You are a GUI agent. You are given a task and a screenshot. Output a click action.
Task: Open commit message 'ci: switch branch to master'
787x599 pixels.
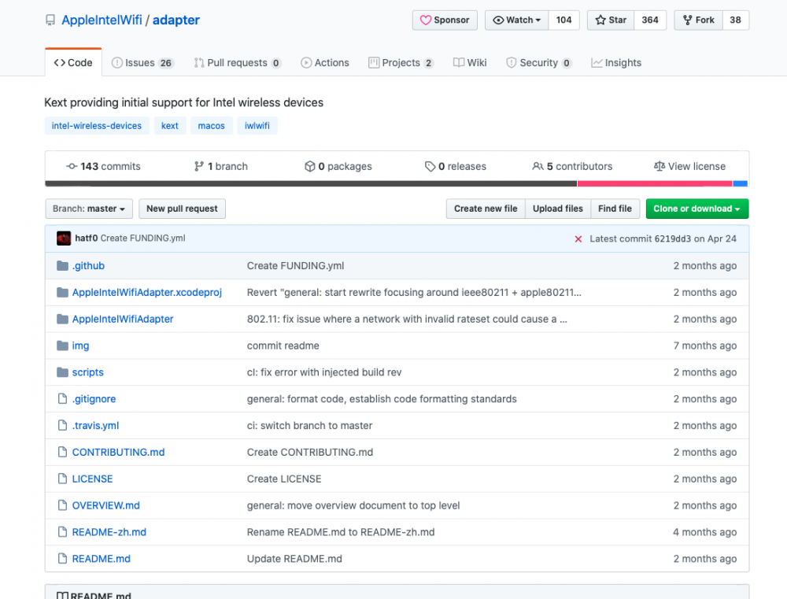coord(309,425)
